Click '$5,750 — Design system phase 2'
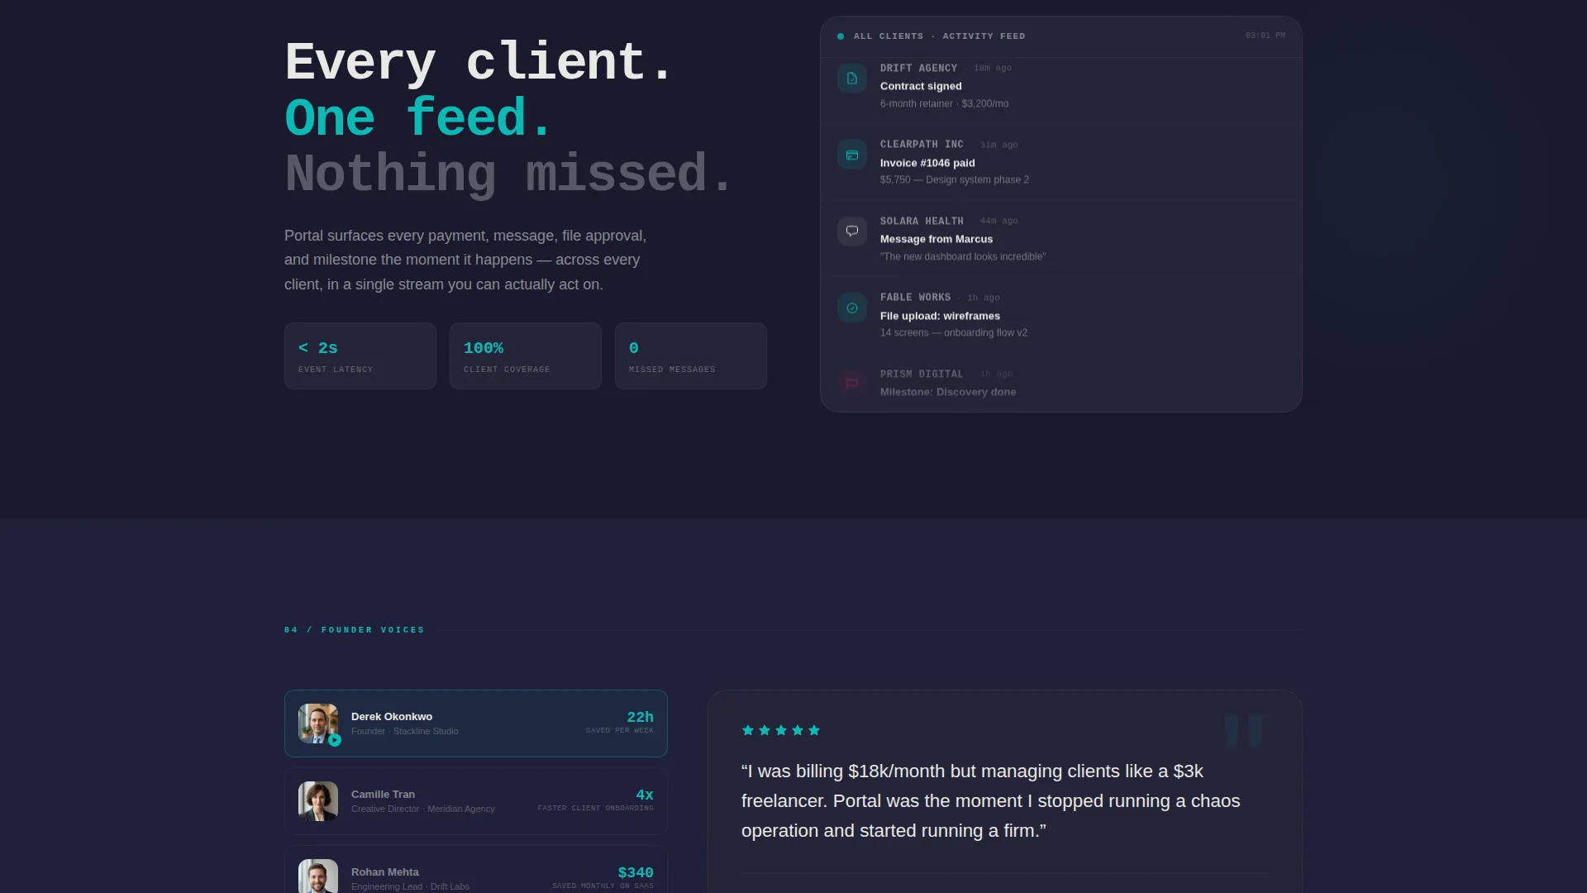 [x=955, y=179]
